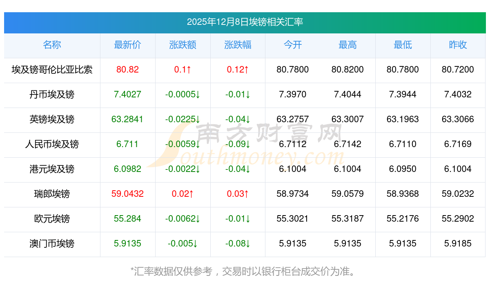Select the 今开 column header
The width and height of the screenshot is (490, 284).
click(292, 45)
